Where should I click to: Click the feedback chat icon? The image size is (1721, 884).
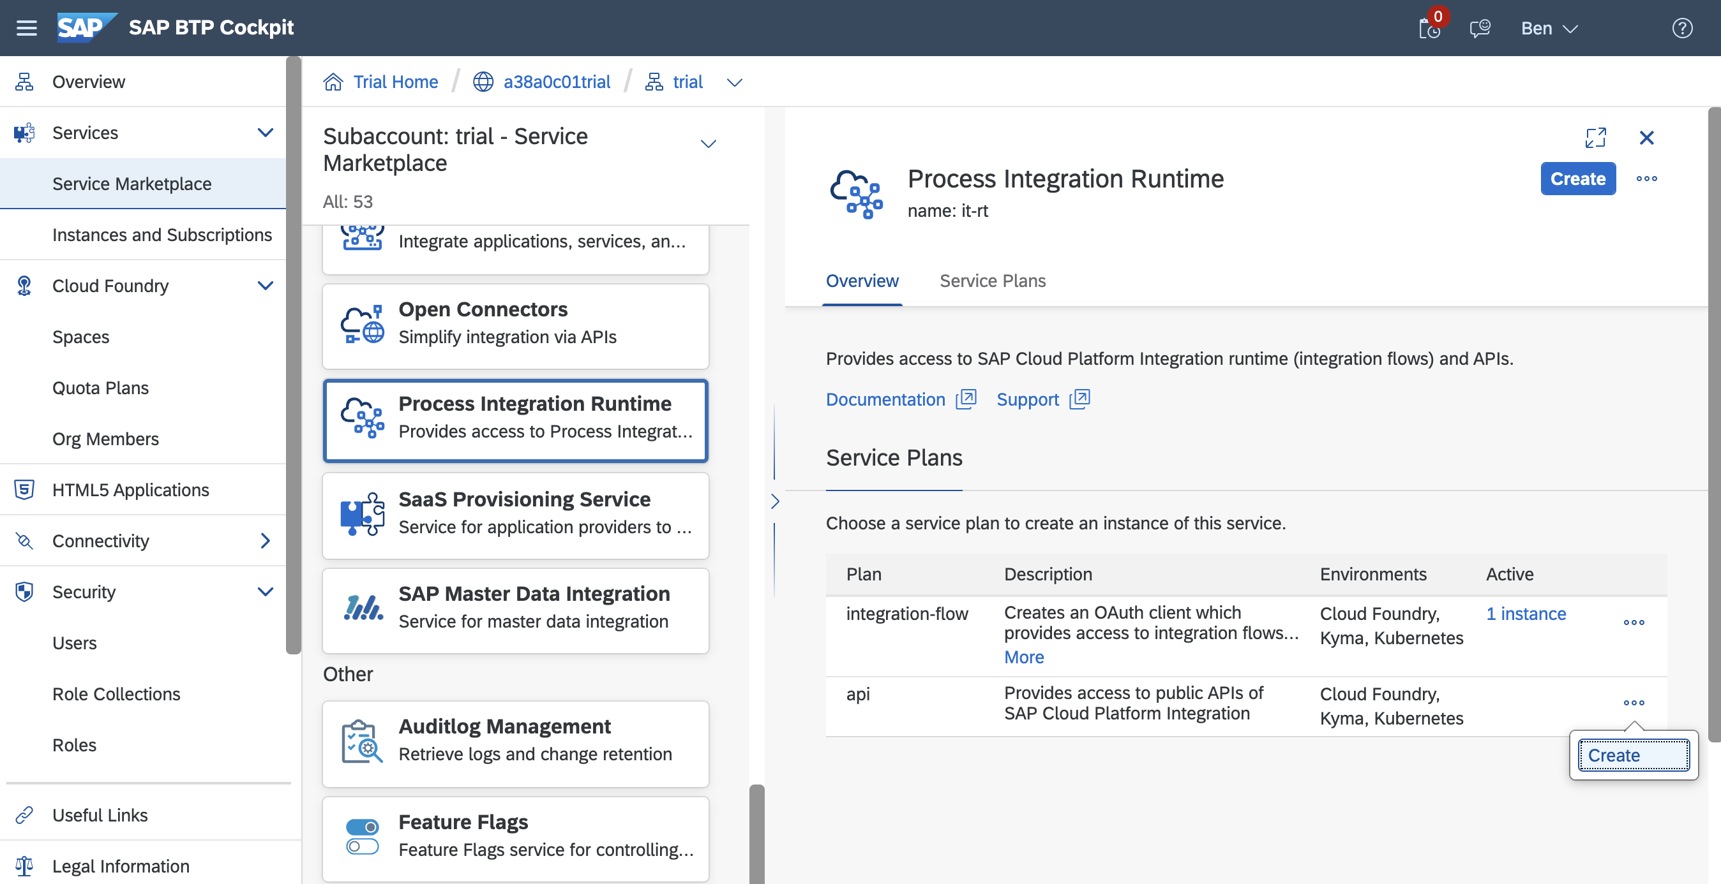click(1480, 28)
